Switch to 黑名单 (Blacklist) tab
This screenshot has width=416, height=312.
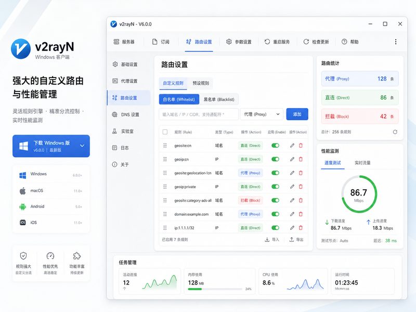coord(219,99)
